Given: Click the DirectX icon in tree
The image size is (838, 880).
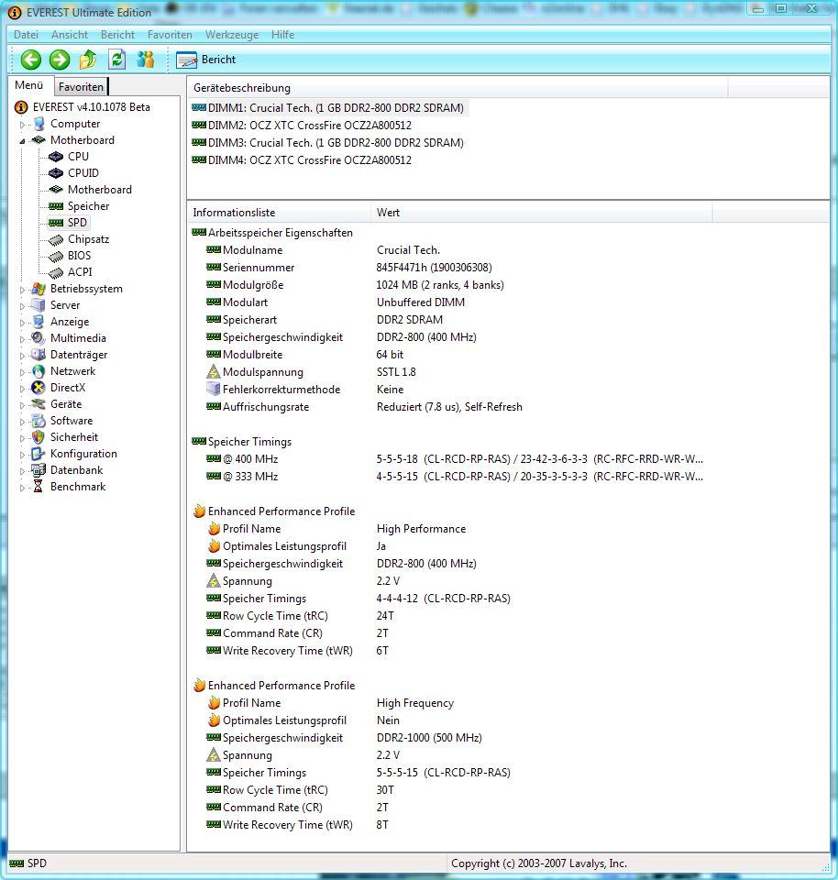Looking at the screenshot, I should 39,388.
